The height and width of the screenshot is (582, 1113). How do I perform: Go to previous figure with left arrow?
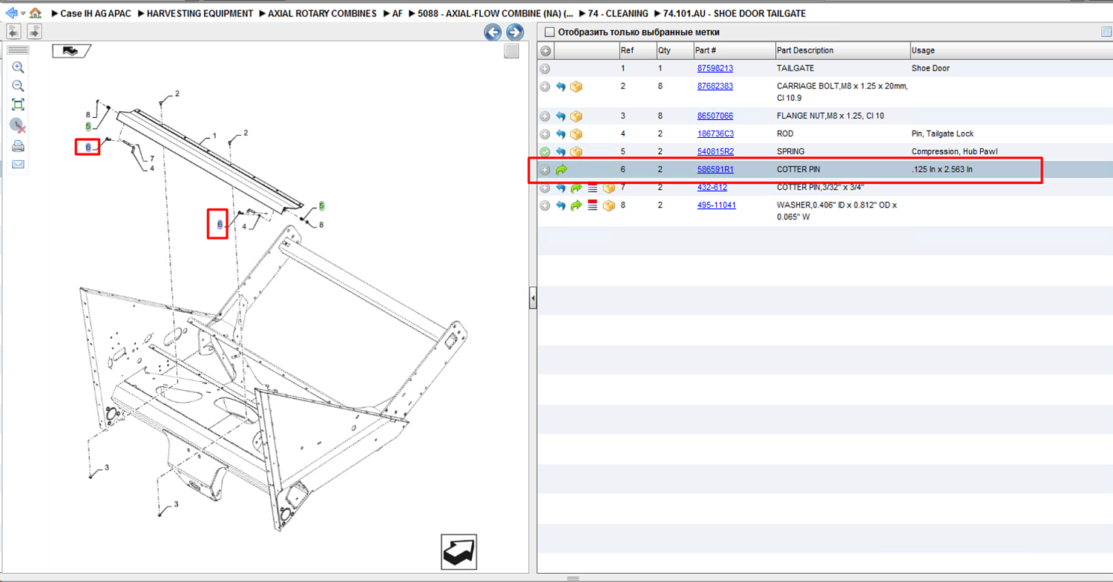(x=493, y=32)
